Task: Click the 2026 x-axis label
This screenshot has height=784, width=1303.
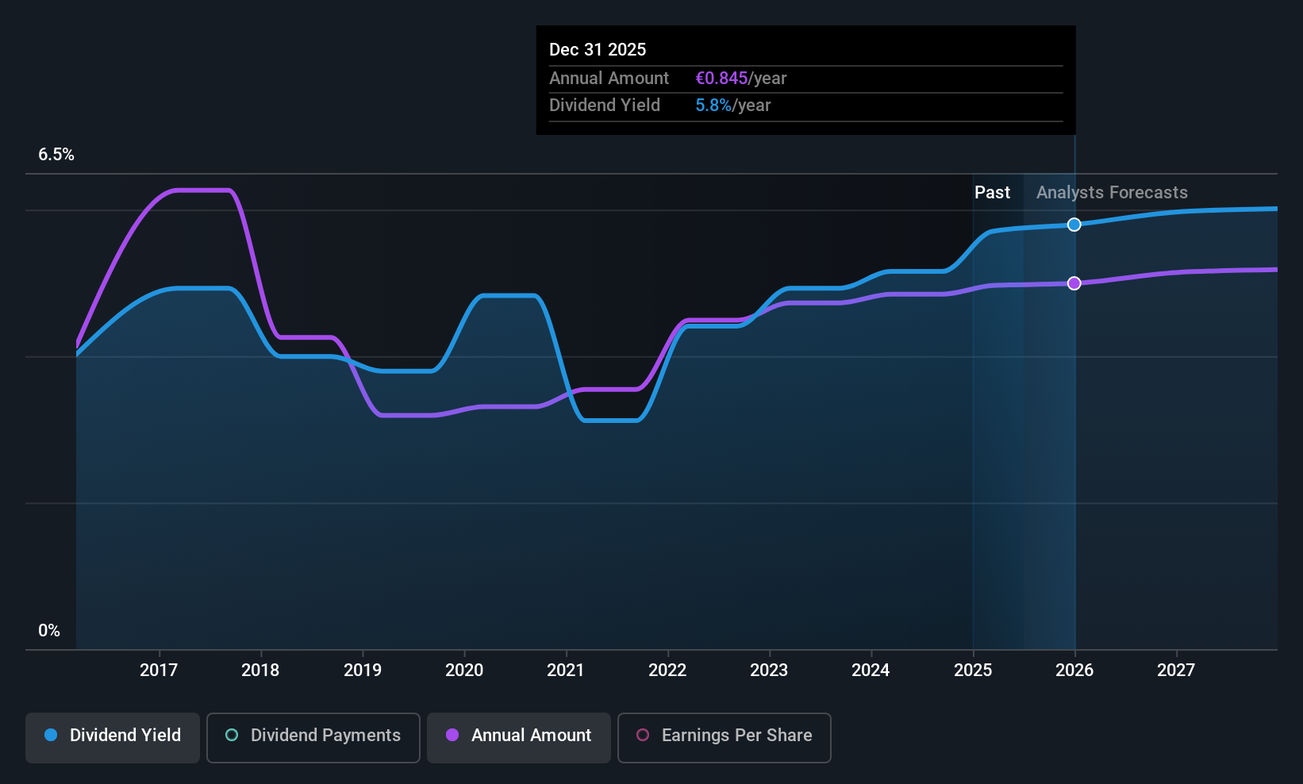Action: click(1074, 670)
